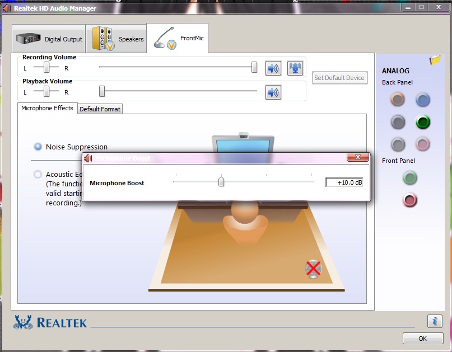
Task: Click the Back Panel label
Action: tap(397, 82)
